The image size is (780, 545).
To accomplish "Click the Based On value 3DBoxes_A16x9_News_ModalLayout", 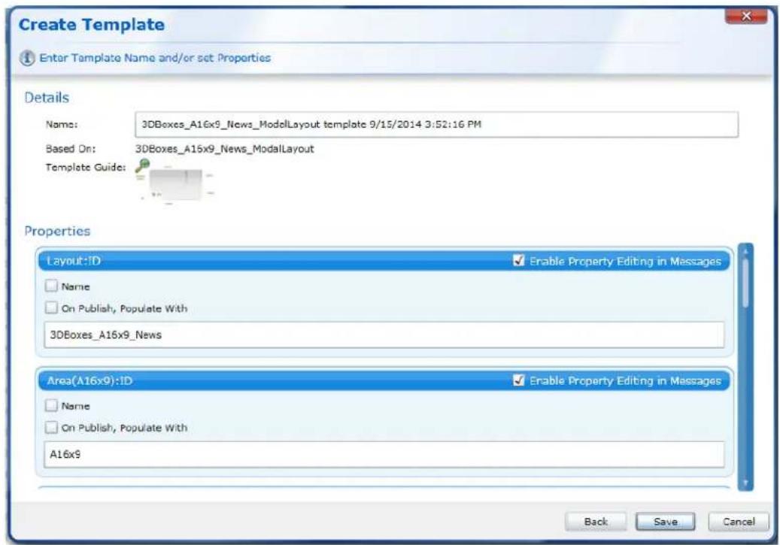I will [224, 149].
